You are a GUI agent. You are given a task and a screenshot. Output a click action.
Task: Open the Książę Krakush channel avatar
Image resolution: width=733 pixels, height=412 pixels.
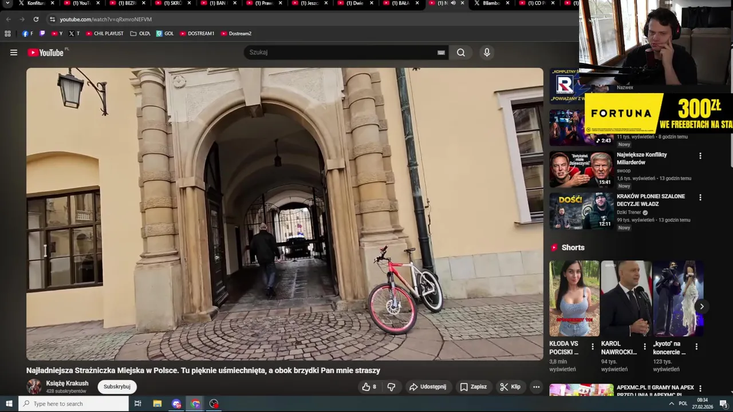pos(34,387)
